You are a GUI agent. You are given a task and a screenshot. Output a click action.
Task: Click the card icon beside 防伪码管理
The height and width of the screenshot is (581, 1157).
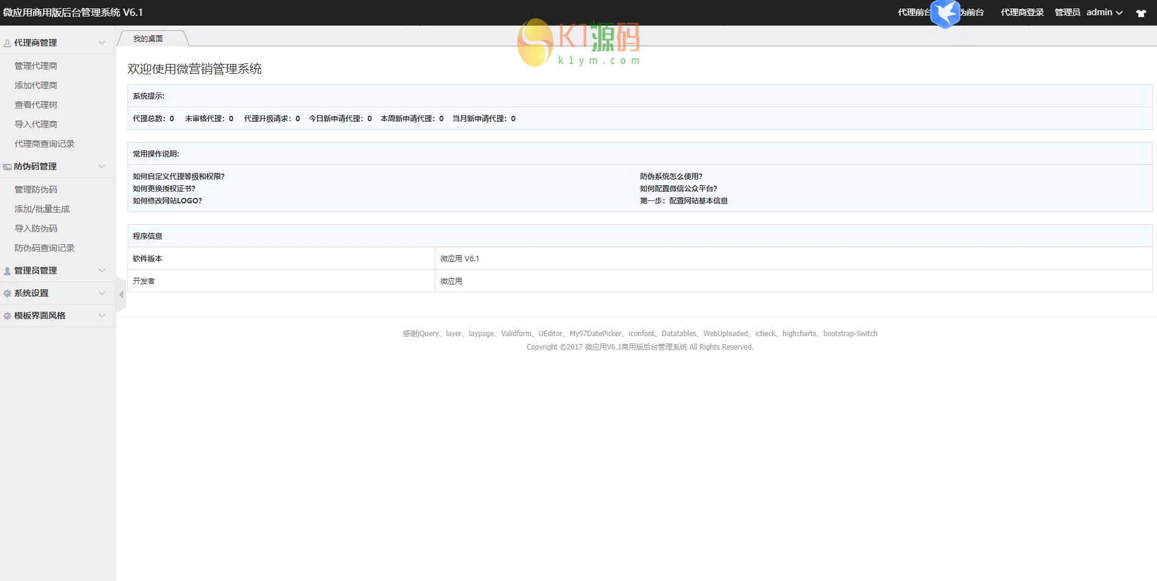point(7,167)
